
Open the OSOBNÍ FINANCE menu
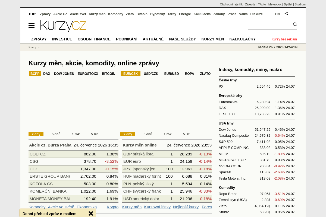pos(94,39)
